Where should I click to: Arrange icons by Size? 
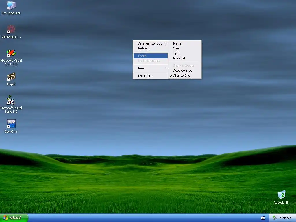coord(185,48)
